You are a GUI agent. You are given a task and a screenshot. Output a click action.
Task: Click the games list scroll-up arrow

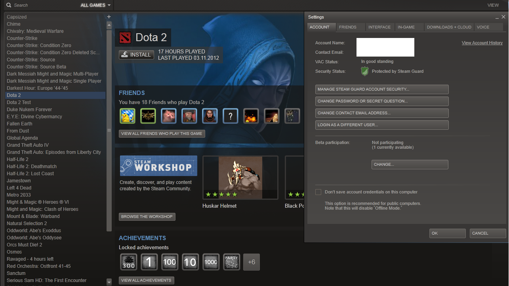[109, 25]
